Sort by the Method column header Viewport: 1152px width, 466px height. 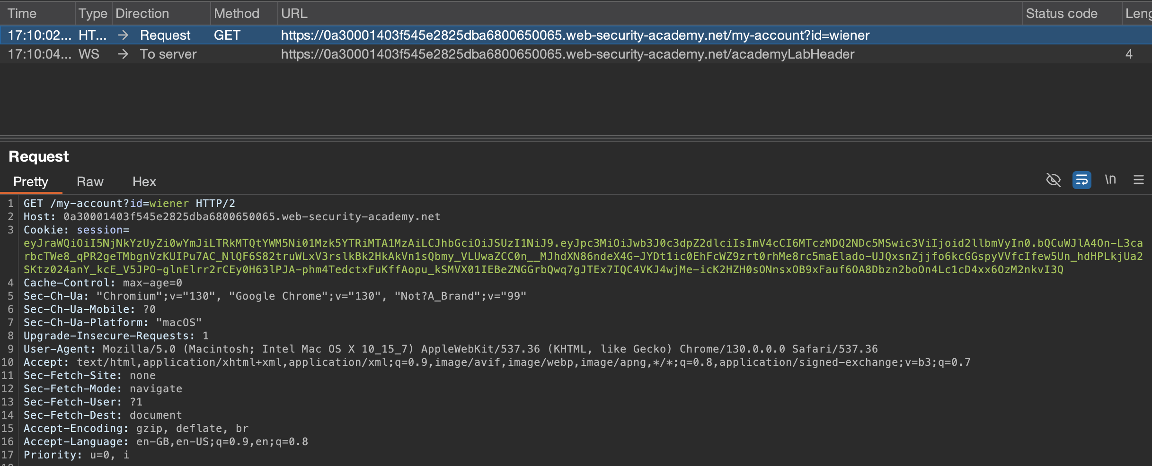tap(236, 13)
